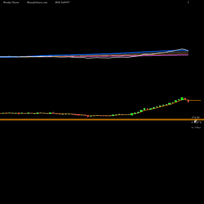The width and height of the screenshot is (204, 204).
Task: Click the "V: 0.27 X" volume label
Action: 196,122
